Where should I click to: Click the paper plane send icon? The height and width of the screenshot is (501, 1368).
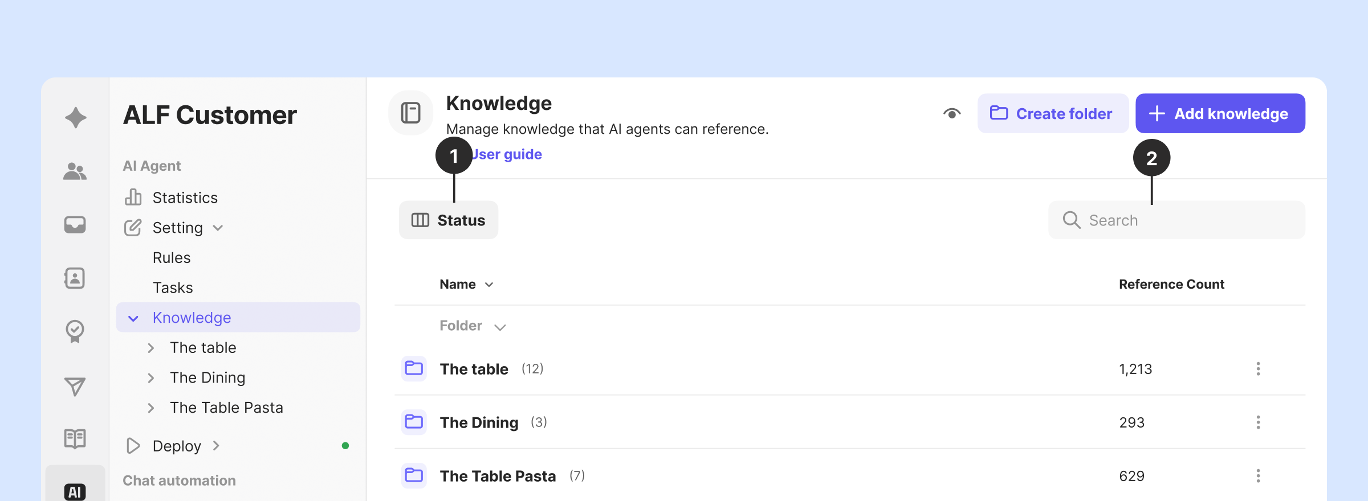pos(75,387)
